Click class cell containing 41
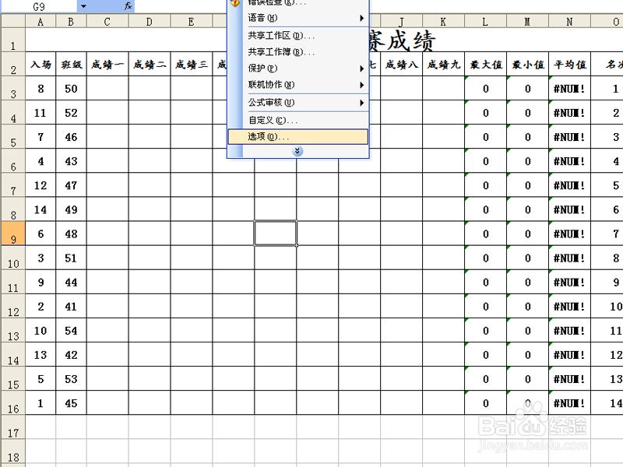Viewport: 623px width, 467px height. click(x=71, y=306)
